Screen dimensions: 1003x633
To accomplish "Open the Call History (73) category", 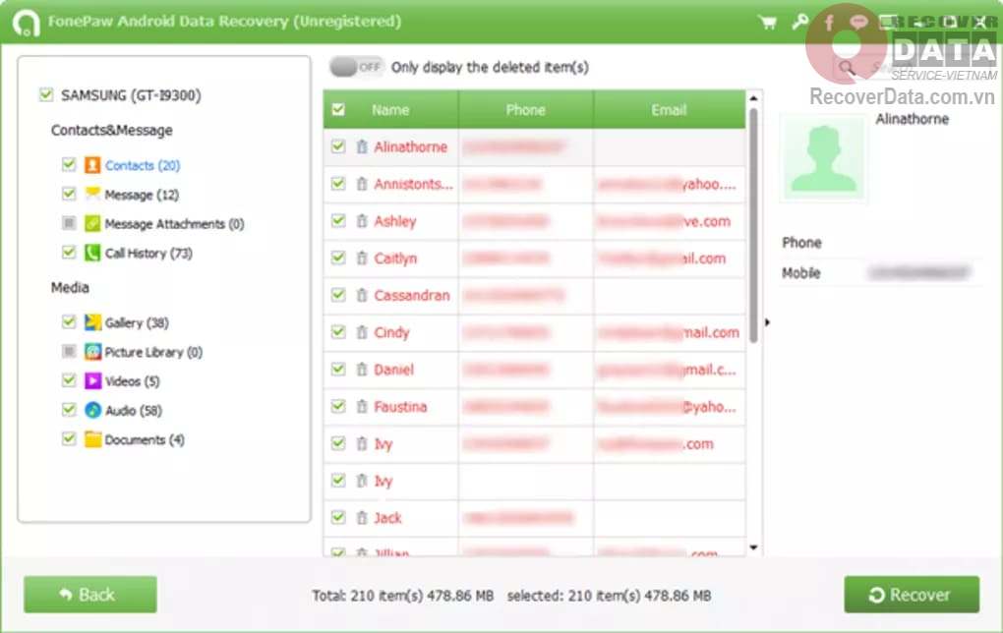I will (148, 254).
